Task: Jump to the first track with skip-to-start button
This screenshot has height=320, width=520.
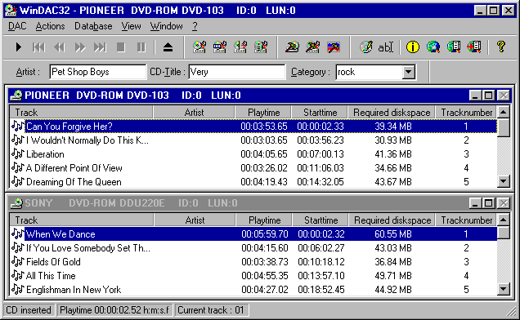Action: (x=38, y=47)
